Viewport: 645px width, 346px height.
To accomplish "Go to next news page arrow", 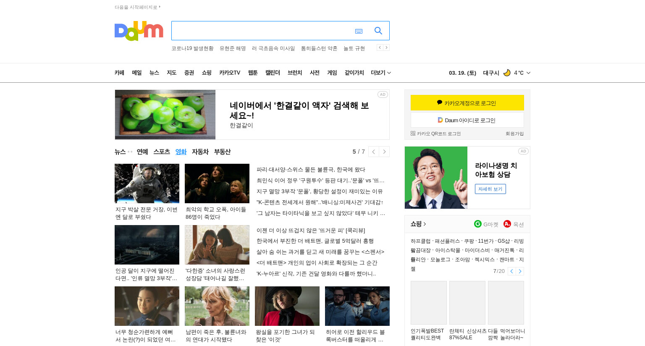I will click(384, 152).
